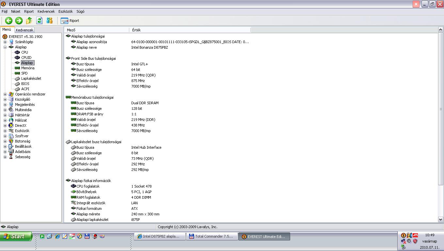
Task: Click the Sebesség hourglass icon
Action: [x=11, y=157]
